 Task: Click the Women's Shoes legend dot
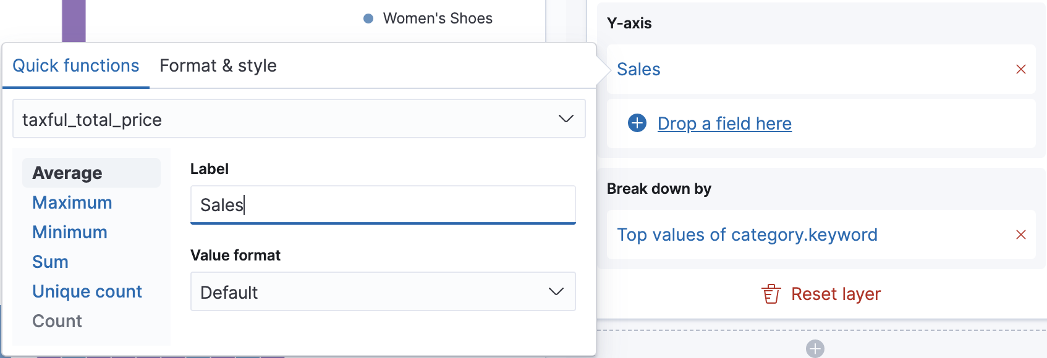click(368, 19)
